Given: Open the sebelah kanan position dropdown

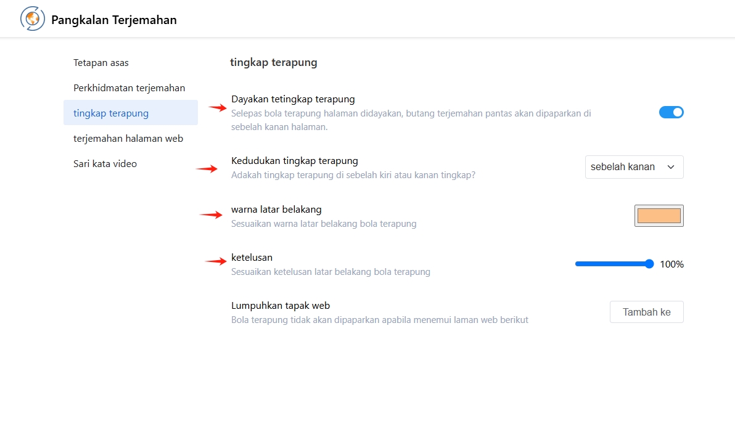Looking at the screenshot, I should tap(634, 167).
